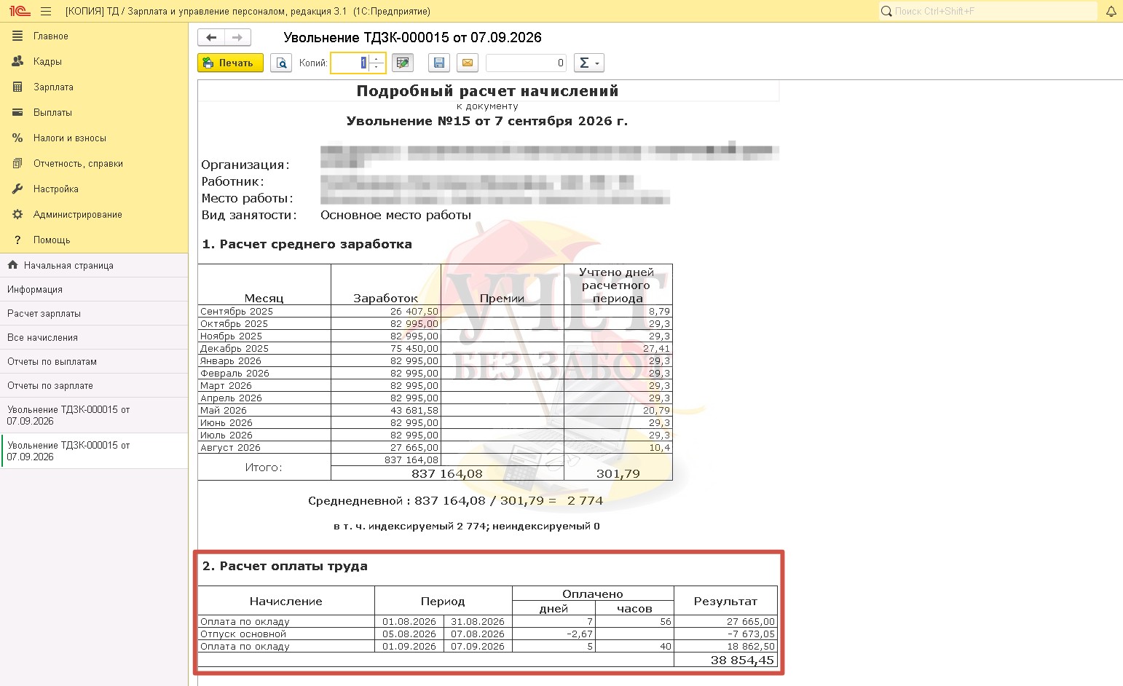This screenshot has width=1123, height=686.
Task: Click the 1C logo icon
Action: click(20, 11)
